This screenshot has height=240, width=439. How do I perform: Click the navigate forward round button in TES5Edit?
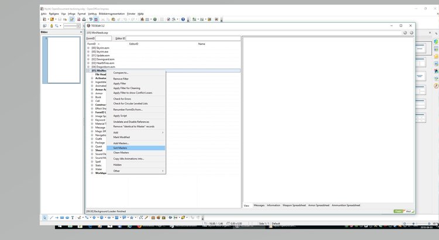tap(411, 33)
